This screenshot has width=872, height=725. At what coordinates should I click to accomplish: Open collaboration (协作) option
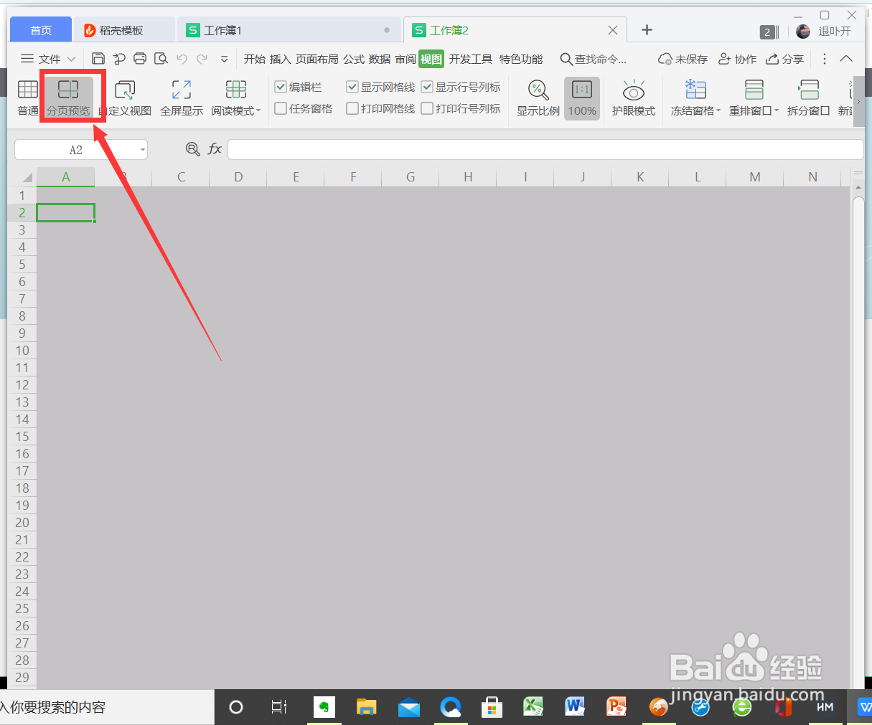(737, 59)
